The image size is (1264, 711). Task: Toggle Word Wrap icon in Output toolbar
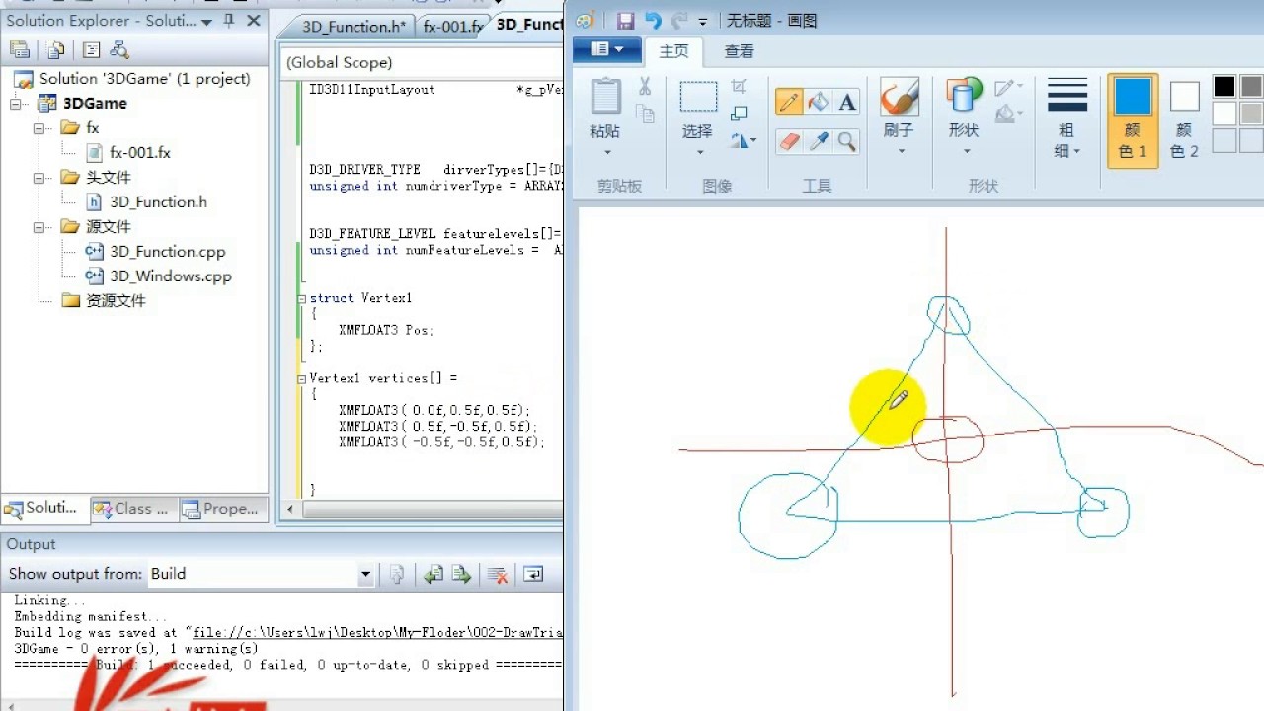pyautogui.click(x=532, y=574)
